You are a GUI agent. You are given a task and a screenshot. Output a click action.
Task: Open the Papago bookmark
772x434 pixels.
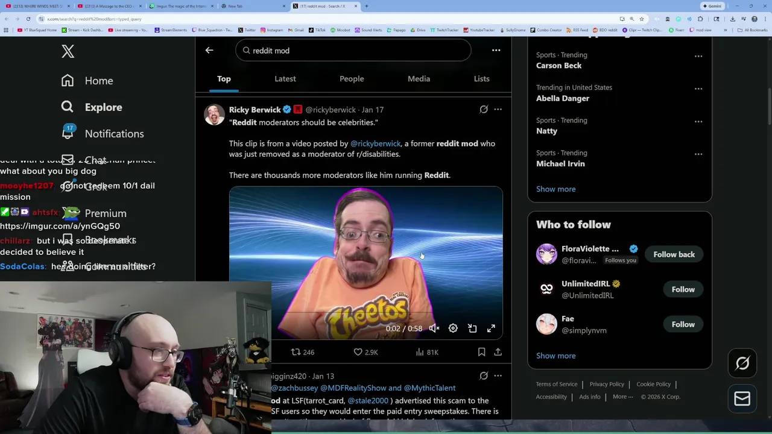[x=396, y=30]
